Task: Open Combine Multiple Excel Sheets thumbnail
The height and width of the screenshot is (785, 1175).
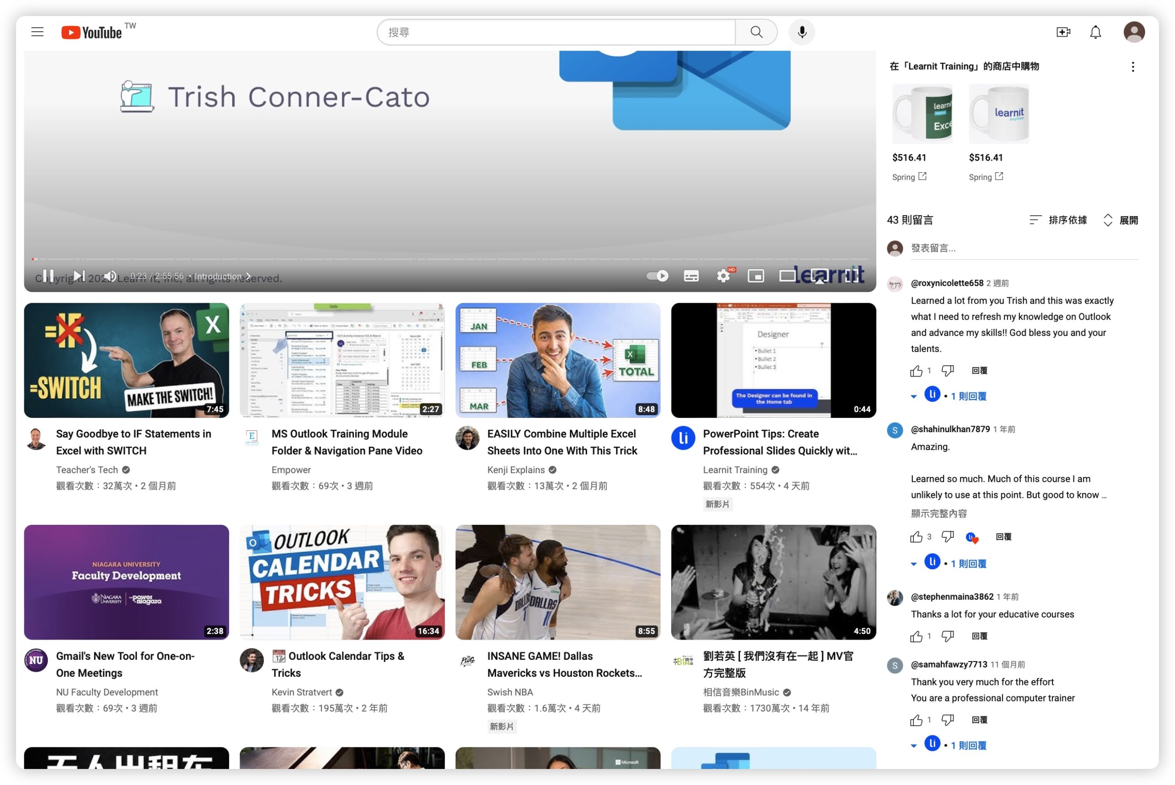Action: click(558, 360)
